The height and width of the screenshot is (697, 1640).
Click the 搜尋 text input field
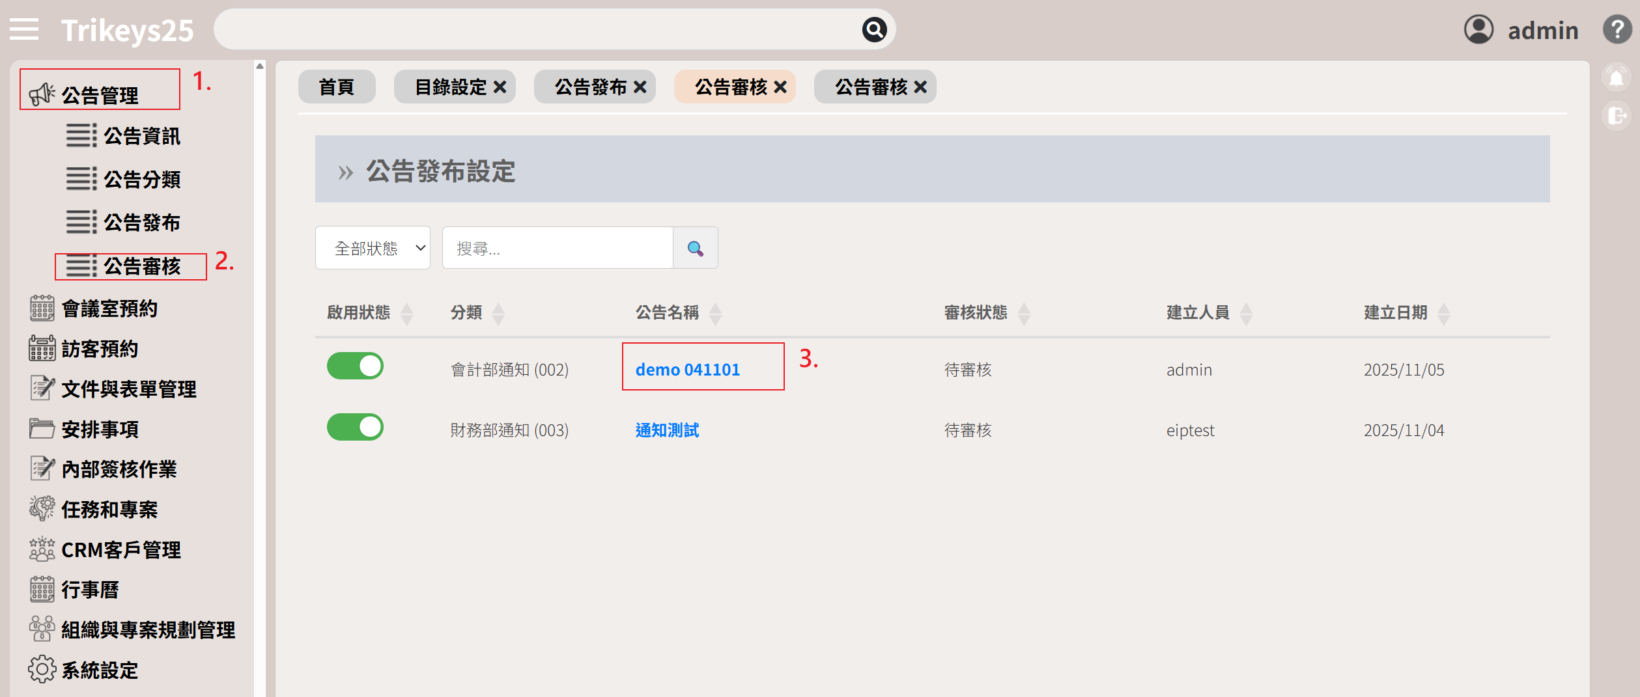click(558, 248)
